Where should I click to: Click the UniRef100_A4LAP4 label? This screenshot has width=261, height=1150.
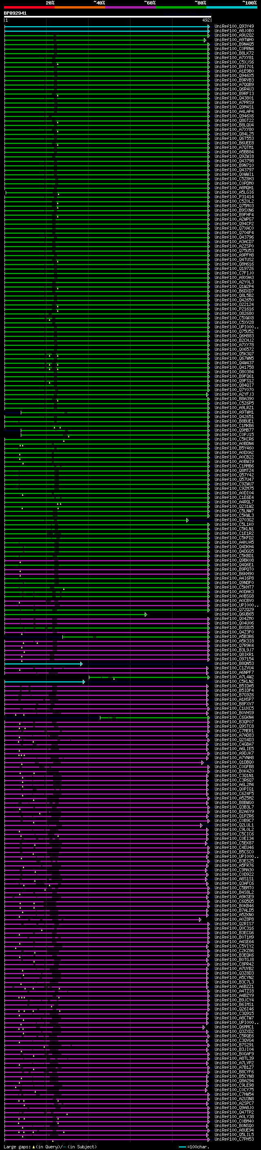234,112
